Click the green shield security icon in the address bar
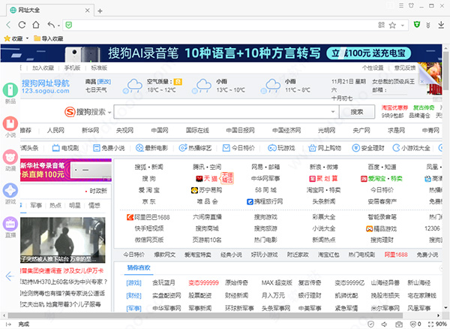 (x=68, y=26)
